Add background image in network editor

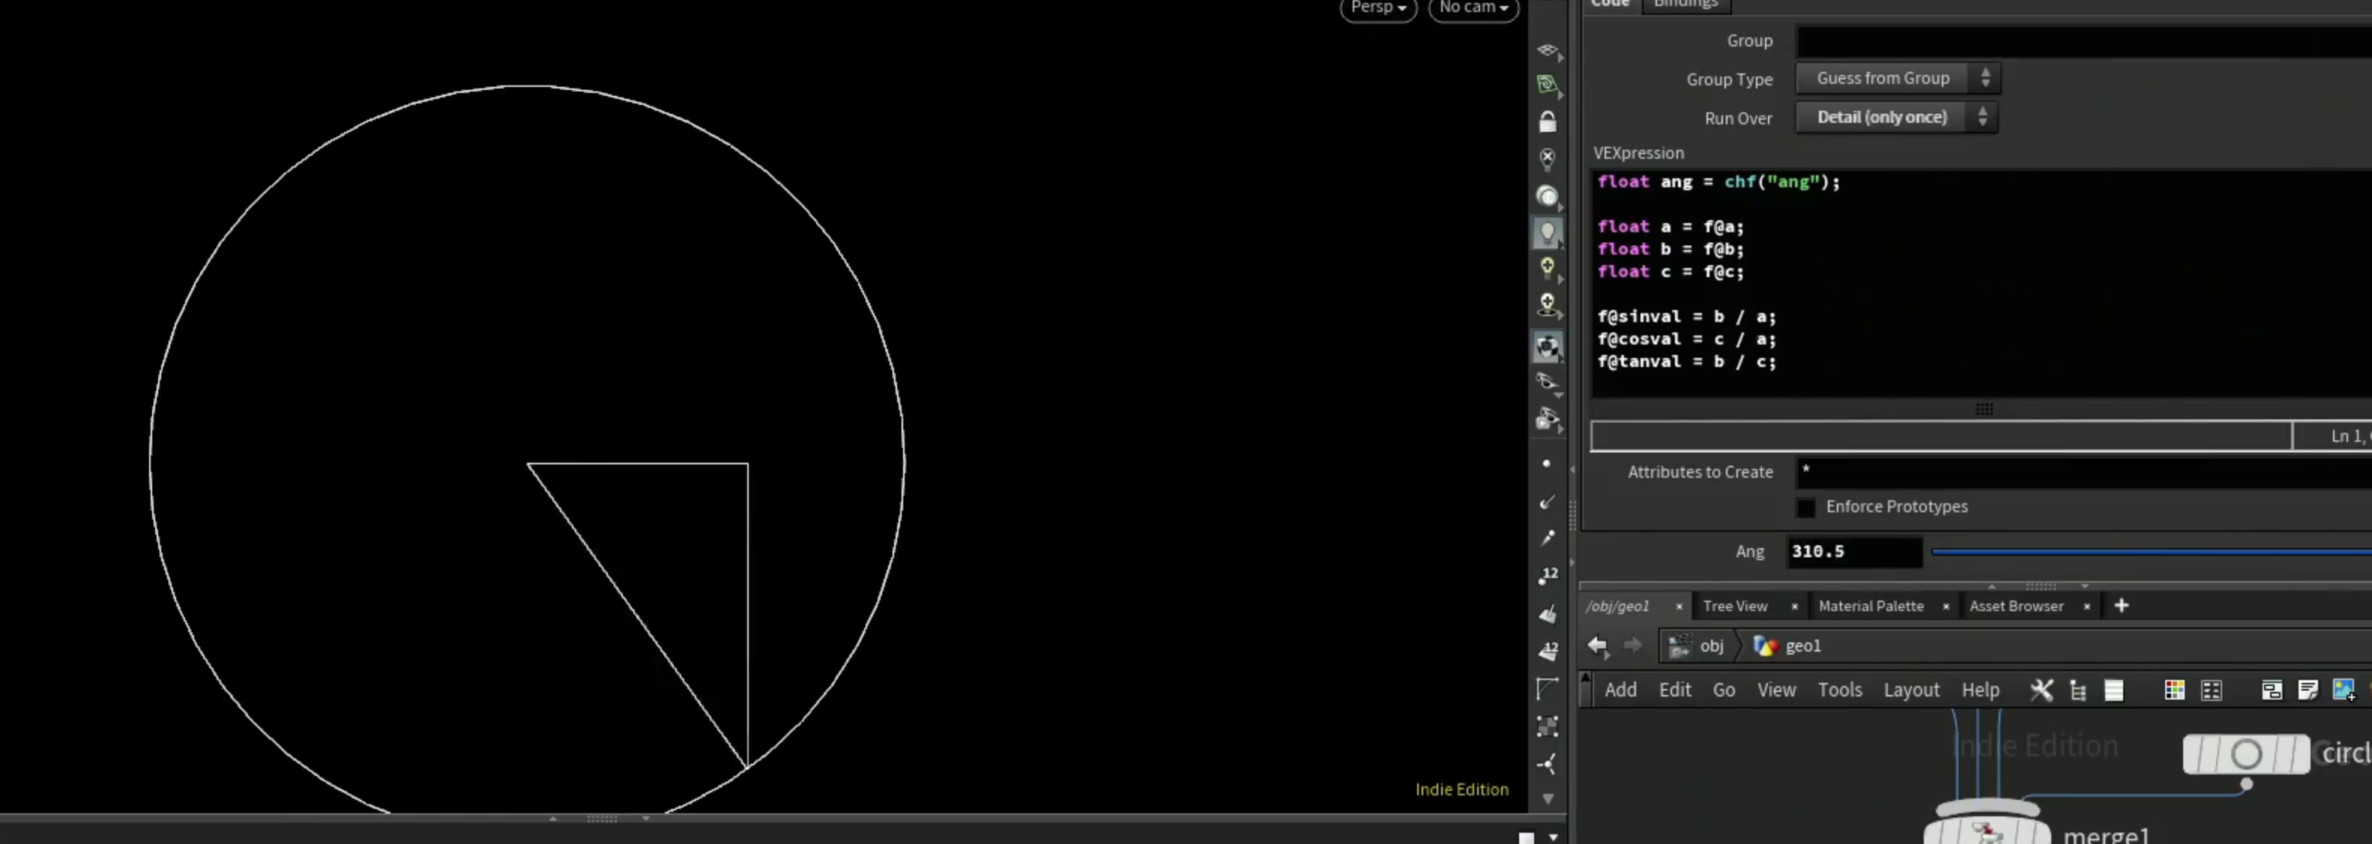[2344, 690]
